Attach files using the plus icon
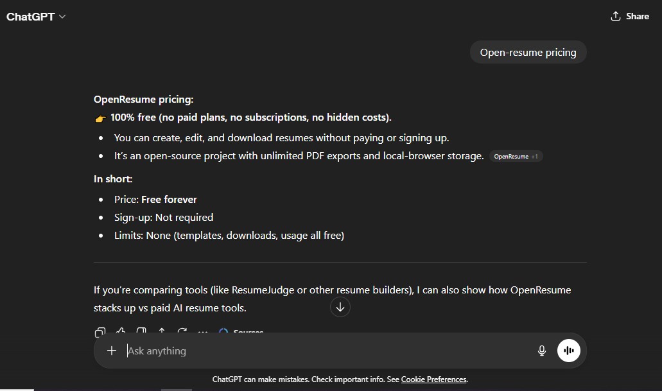662x391 pixels. click(112, 351)
